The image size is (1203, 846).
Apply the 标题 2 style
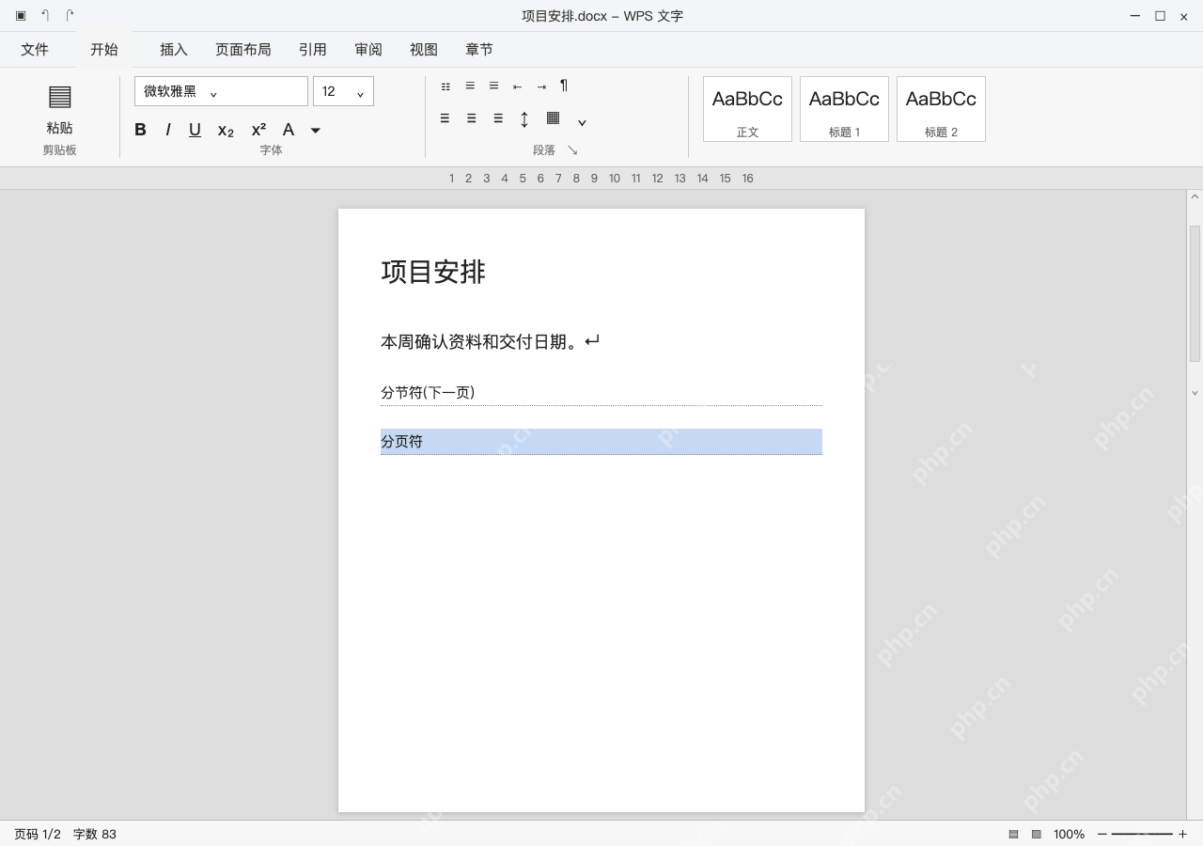click(x=941, y=109)
